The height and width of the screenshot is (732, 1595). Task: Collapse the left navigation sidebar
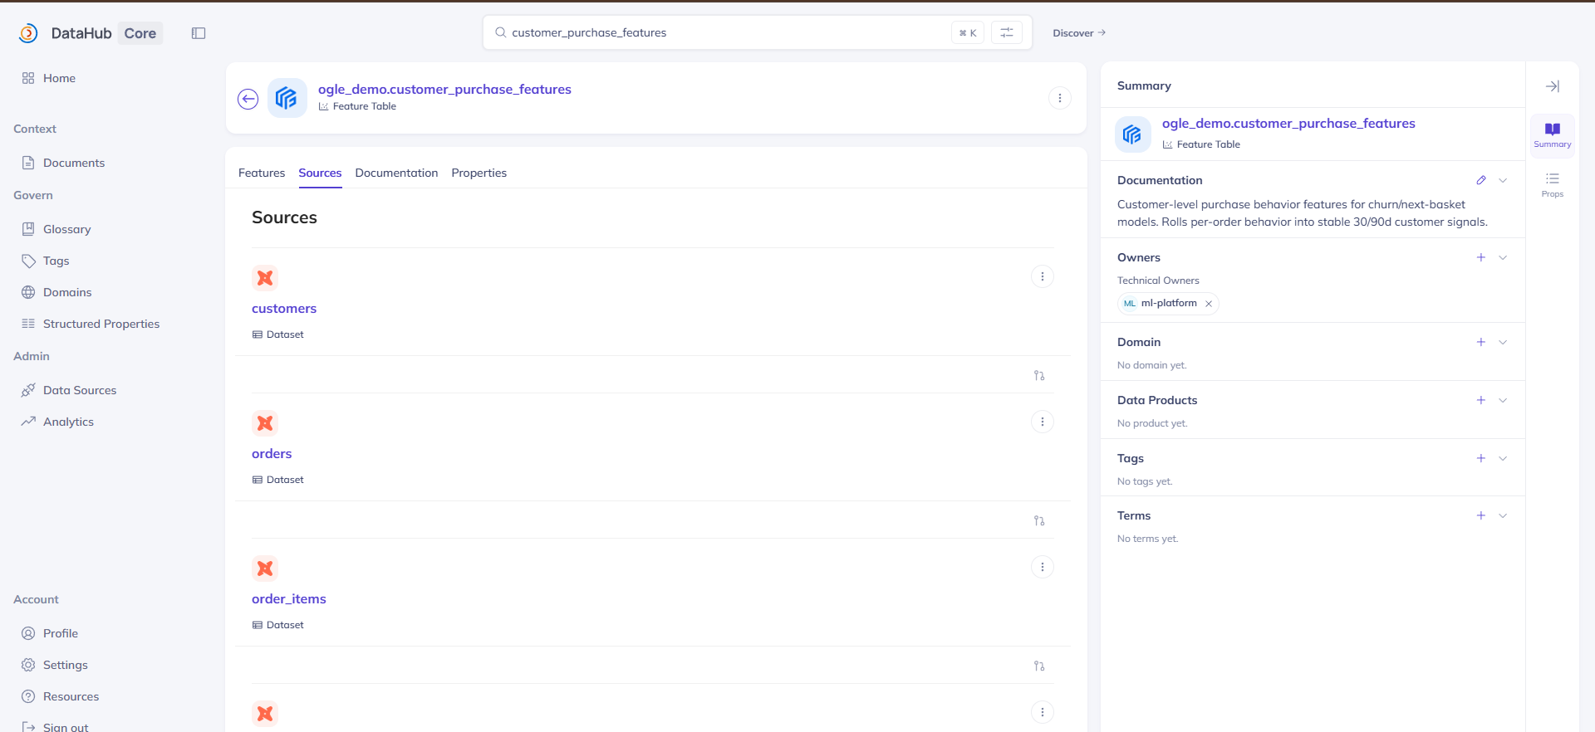coord(199,33)
